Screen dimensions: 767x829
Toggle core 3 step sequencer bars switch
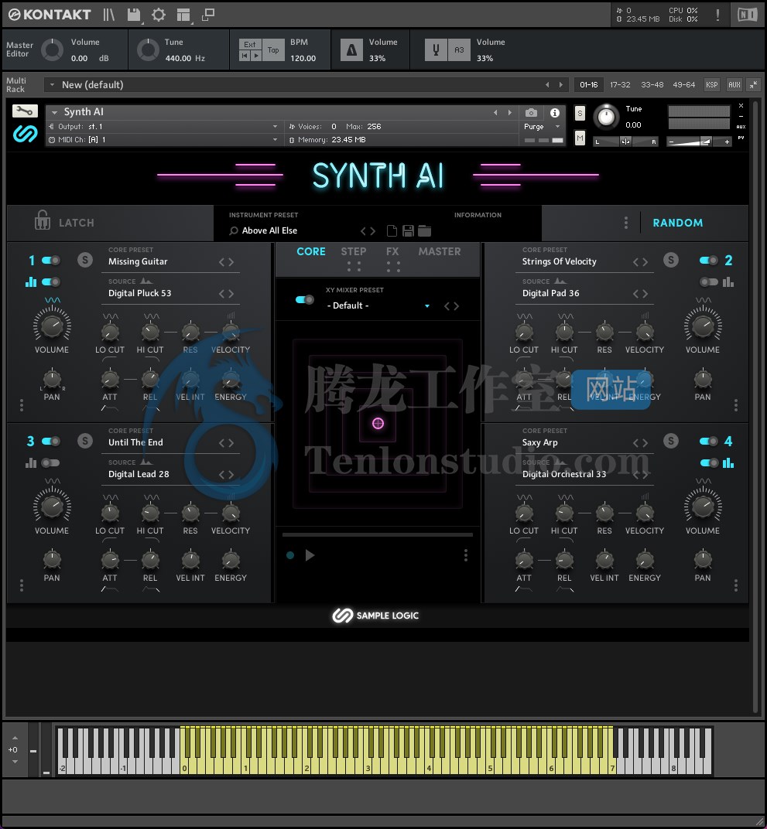pyautogui.click(x=51, y=462)
